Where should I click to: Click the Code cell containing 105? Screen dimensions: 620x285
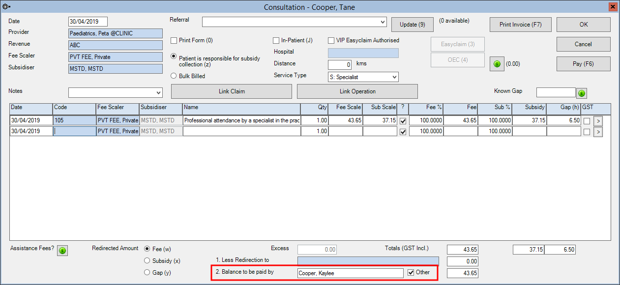point(75,120)
